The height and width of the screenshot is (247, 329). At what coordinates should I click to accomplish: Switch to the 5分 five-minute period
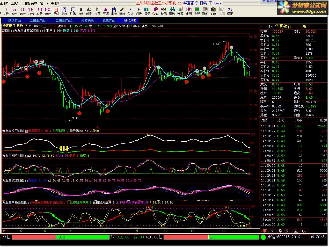tap(14, 11)
